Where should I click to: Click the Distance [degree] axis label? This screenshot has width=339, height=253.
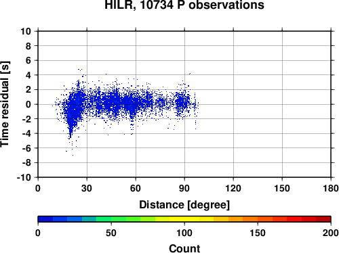[184, 205]
